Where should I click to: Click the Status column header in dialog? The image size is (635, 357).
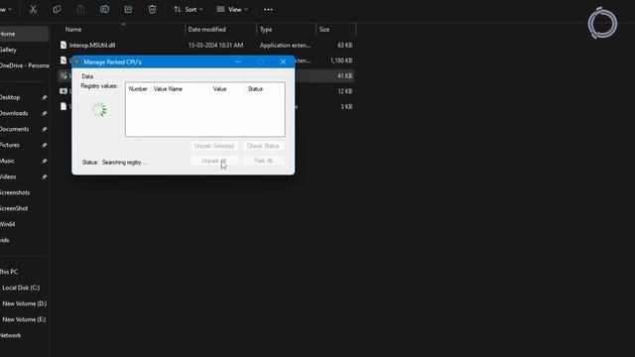[255, 89]
